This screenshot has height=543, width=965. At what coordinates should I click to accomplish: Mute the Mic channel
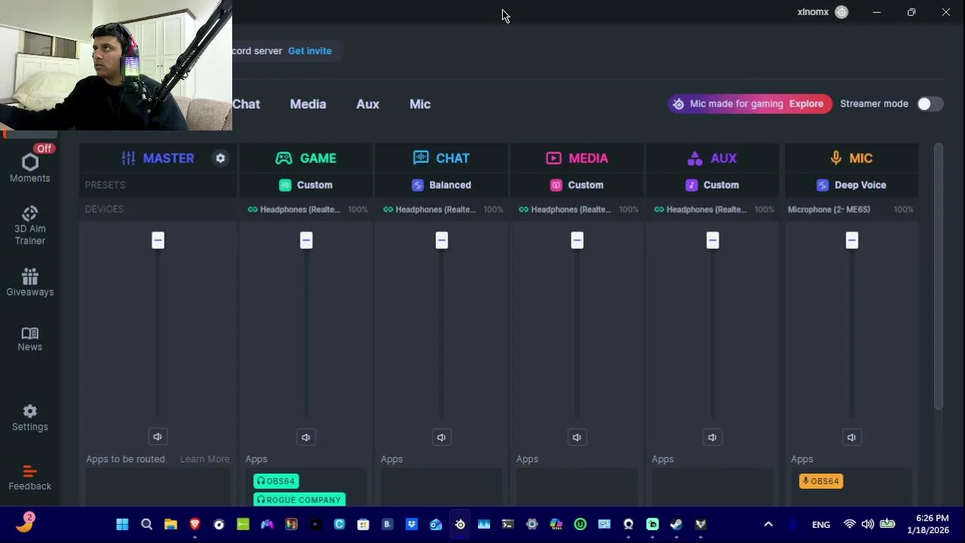[851, 437]
